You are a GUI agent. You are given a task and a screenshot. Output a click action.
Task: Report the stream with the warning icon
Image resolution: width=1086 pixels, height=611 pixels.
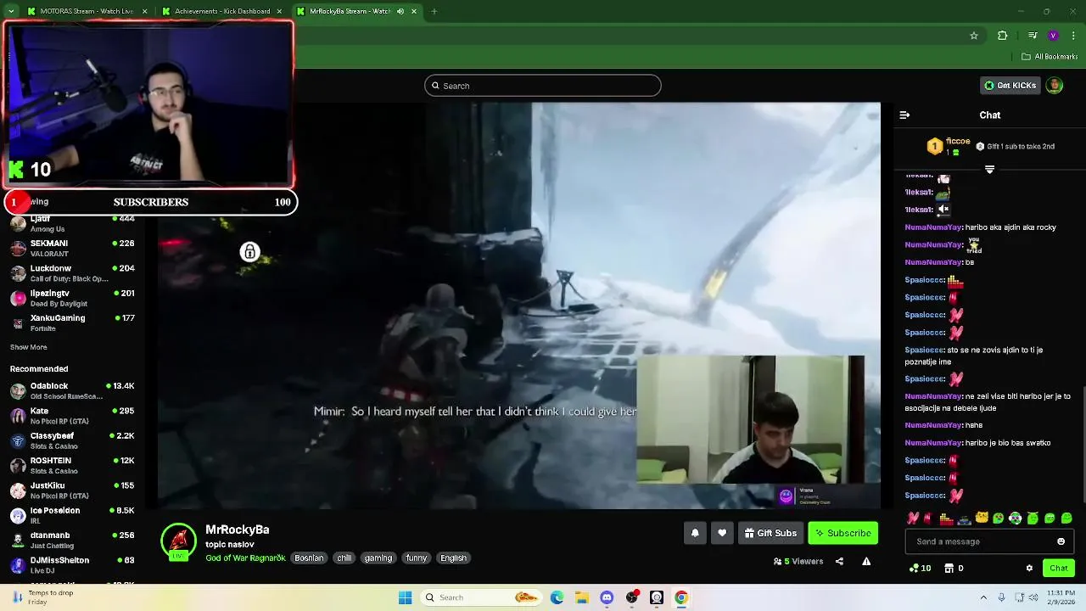point(866,561)
